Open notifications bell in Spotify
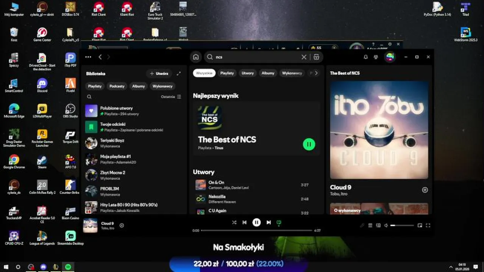 [x=365, y=57]
